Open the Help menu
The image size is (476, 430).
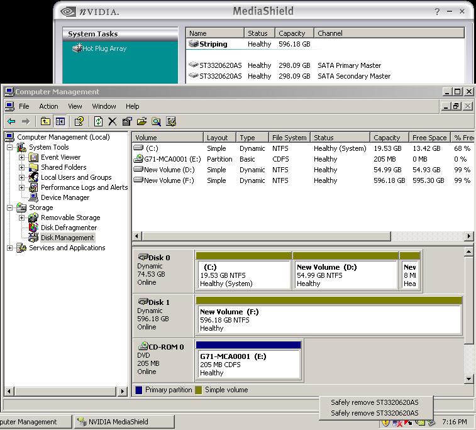point(132,106)
